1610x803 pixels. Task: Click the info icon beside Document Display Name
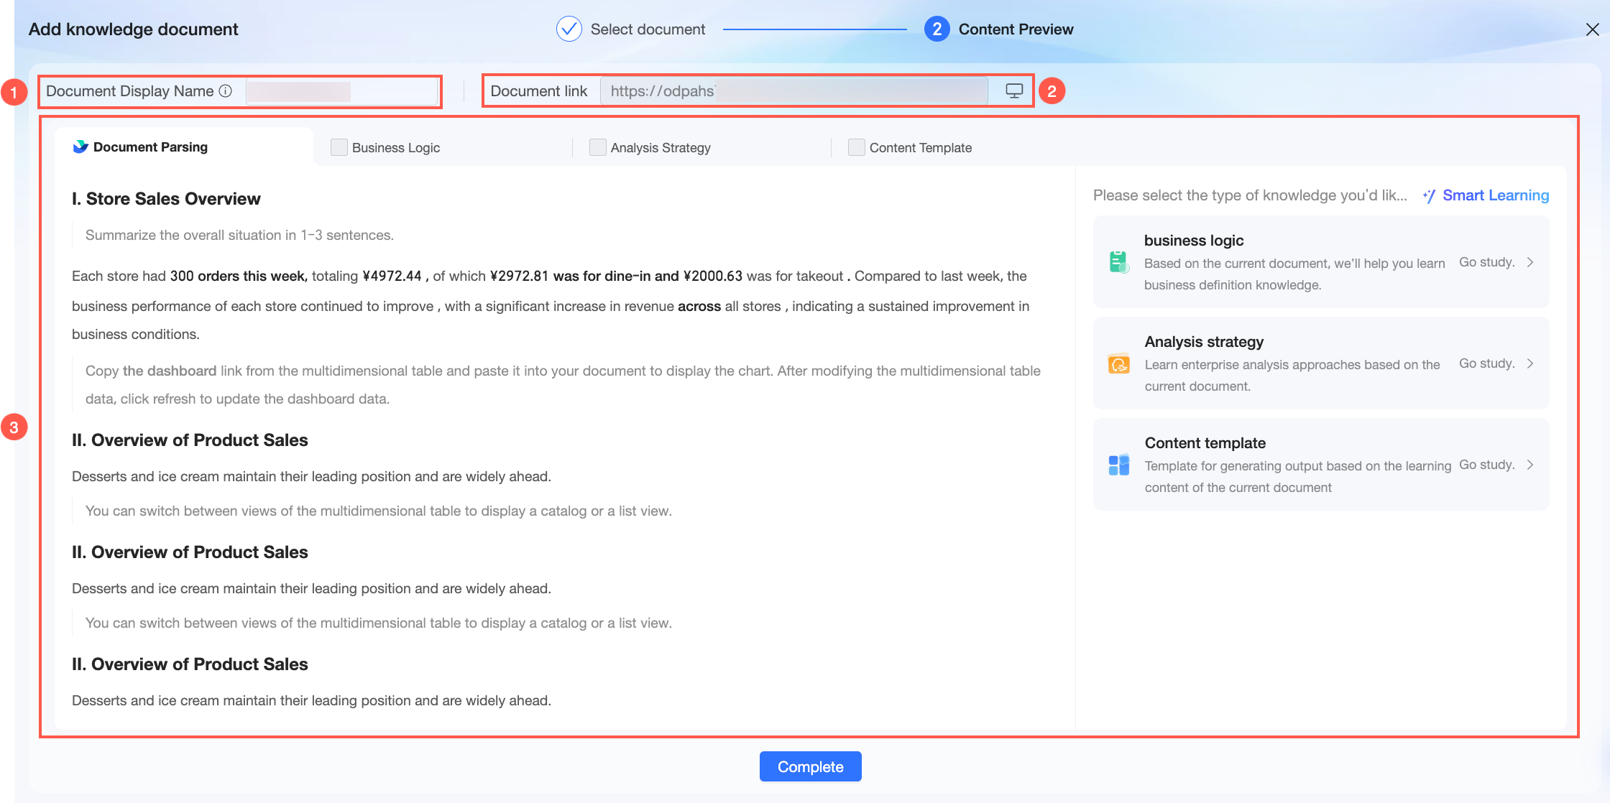(226, 91)
